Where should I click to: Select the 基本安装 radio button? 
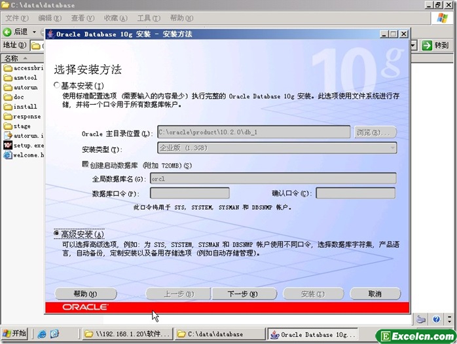[x=57, y=85]
